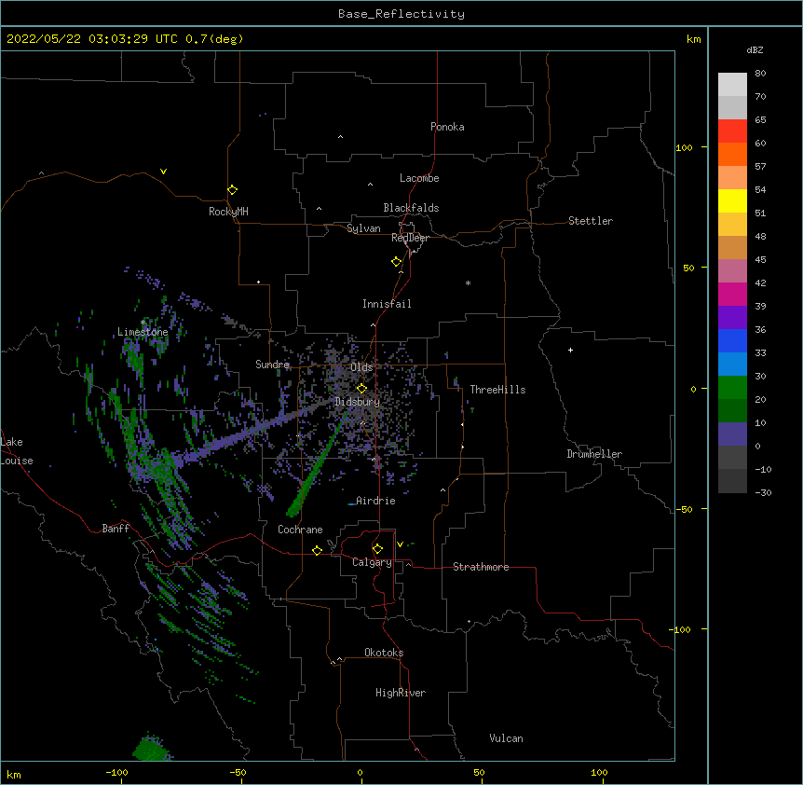Click the purple 36–39 dBZ legend swatch
This screenshot has height=785, width=803.
tap(732, 317)
